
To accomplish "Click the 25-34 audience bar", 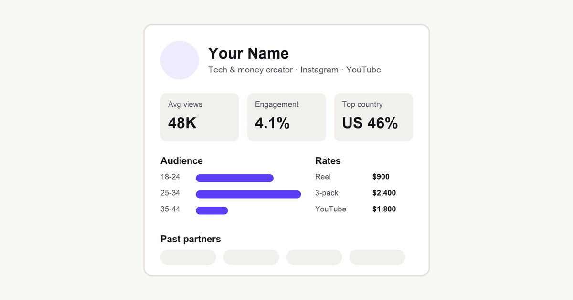I will click(x=248, y=194).
